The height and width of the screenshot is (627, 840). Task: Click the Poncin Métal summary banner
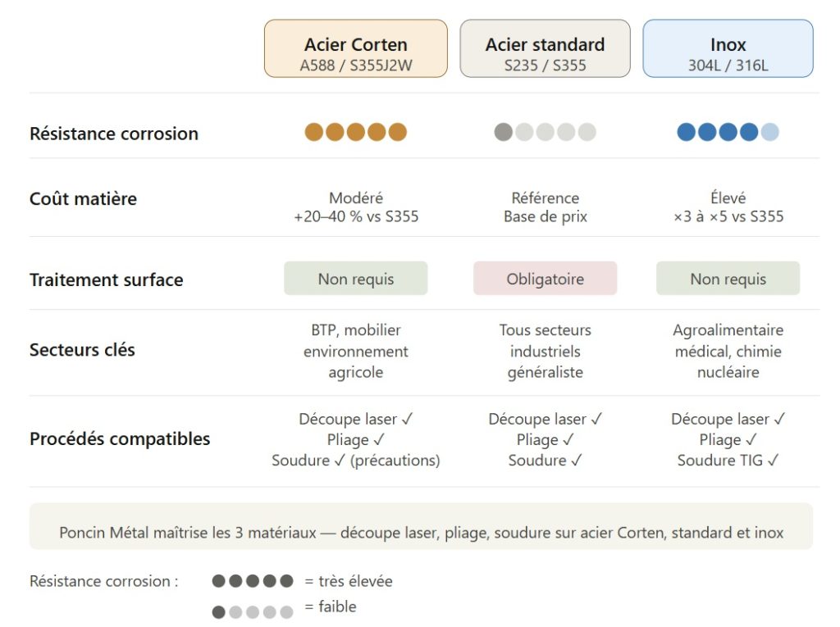point(421,533)
